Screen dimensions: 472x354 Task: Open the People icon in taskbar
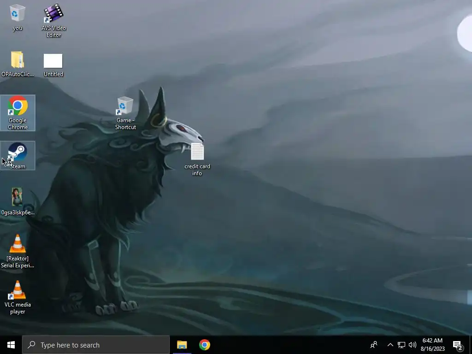click(x=374, y=345)
